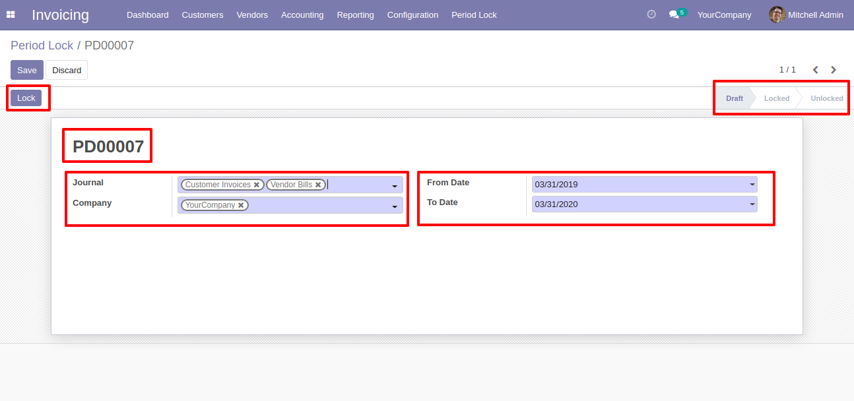This screenshot has width=854, height=401.
Task: Select the Draft status stage
Action: 735,98
